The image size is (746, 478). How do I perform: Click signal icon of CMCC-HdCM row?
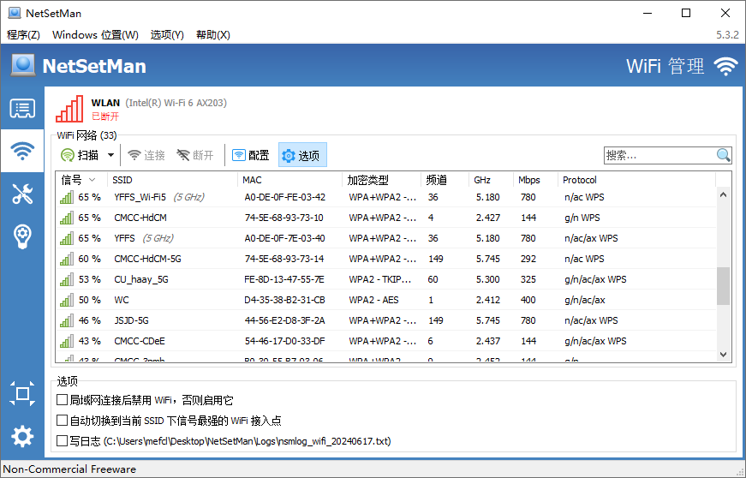(x=67, y=218)
